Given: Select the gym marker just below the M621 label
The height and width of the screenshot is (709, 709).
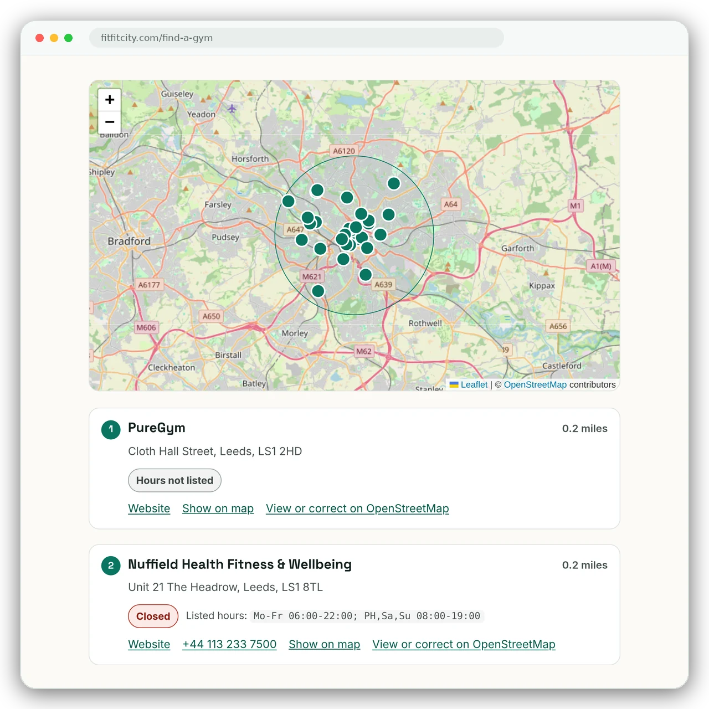Looking at the screenshot, I should [x=318, y=291].
